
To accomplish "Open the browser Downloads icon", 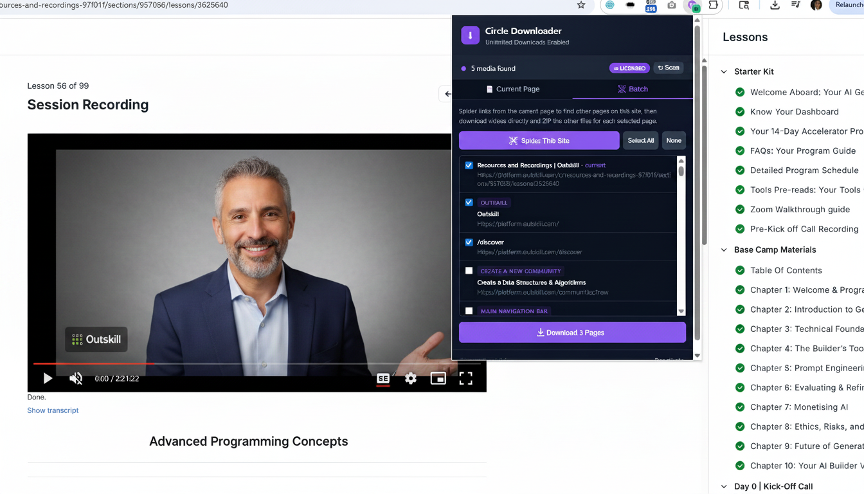I will [x=775, y=5].
